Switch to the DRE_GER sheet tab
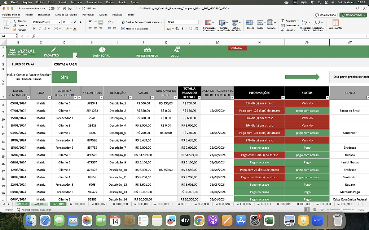 point(78,204)
